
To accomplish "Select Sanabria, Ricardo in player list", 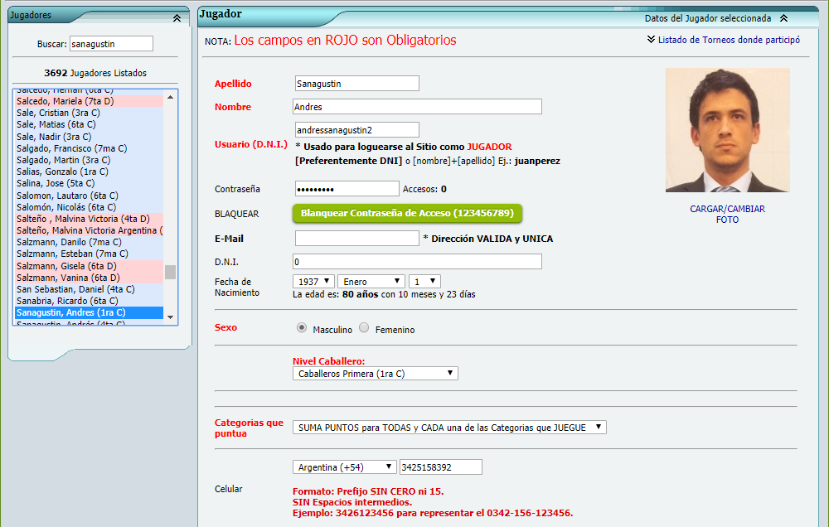I will point(67,301).
